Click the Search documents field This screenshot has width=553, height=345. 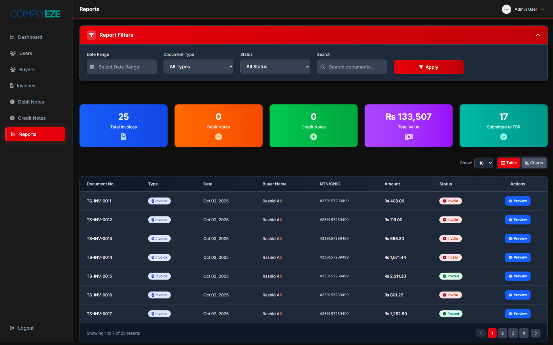(352, 67)
